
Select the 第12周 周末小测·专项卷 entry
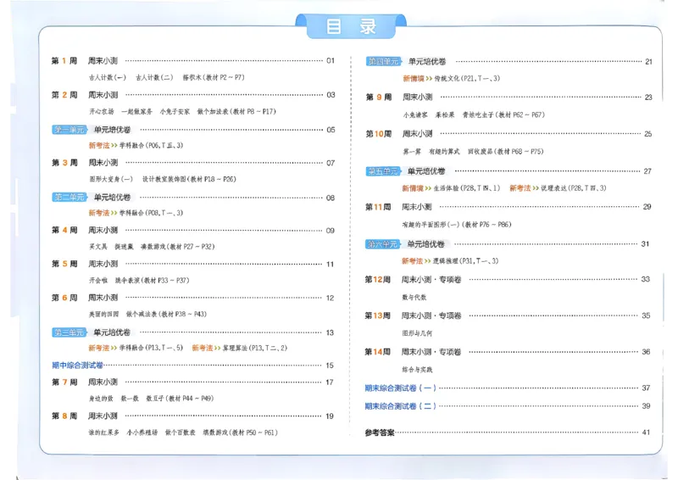508,280
